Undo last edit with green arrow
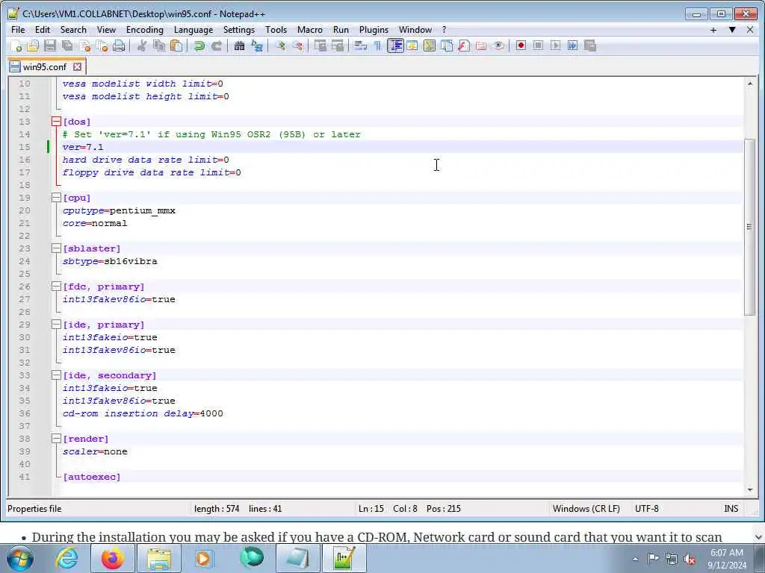The image size is (765, 573). [x=199, y=46]
